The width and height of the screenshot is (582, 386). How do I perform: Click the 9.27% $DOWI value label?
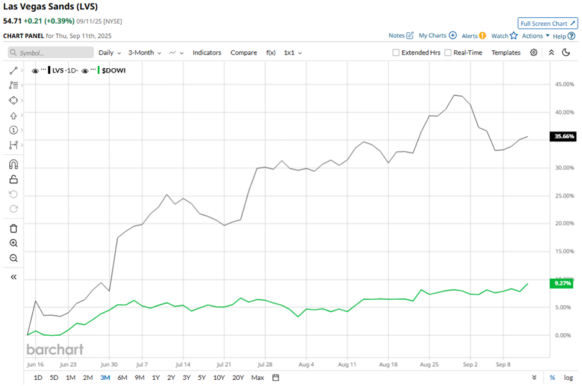(562, 283)
